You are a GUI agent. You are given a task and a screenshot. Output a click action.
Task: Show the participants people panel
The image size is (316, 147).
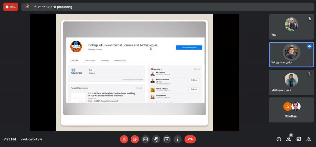coord(289,139)
